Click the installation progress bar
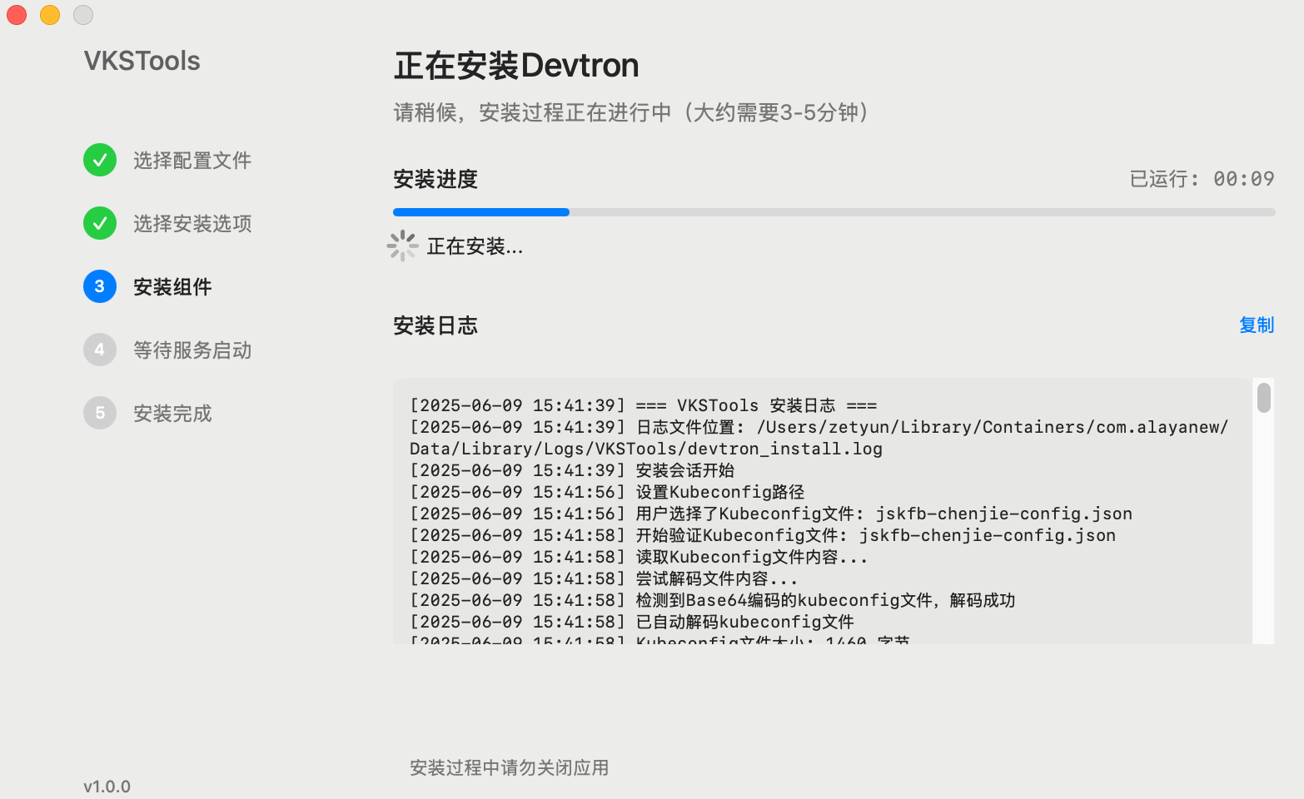 coord(834,212)
